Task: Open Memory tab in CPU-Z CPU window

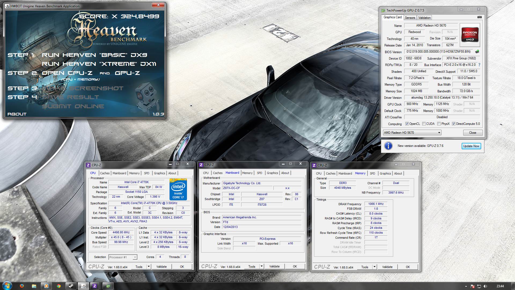Action: (x=134, y=173)
